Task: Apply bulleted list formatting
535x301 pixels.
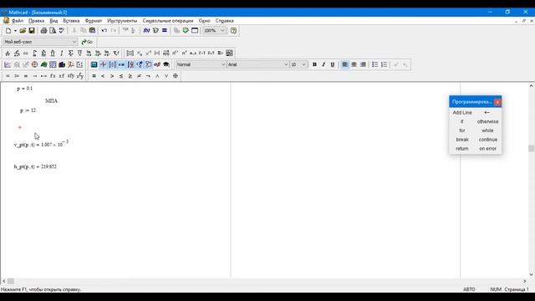Action: pyautogui.click(x=375, y=64)
